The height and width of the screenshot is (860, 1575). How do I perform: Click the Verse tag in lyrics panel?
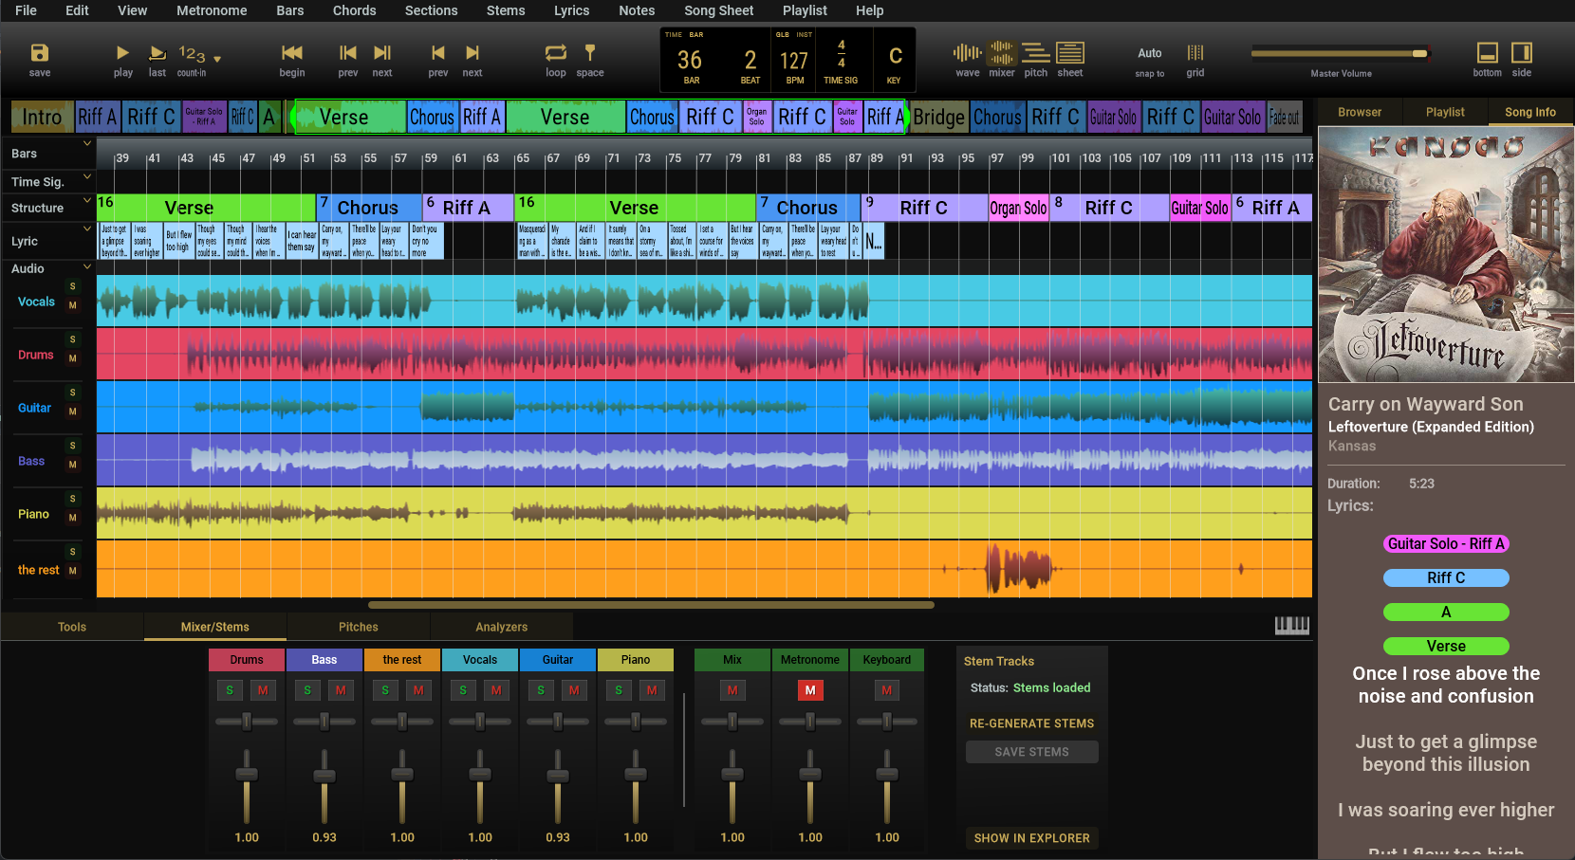coord(1446,647)
